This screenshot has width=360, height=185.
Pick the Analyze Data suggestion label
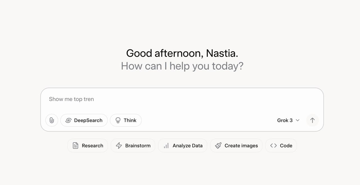pos(187,146)
